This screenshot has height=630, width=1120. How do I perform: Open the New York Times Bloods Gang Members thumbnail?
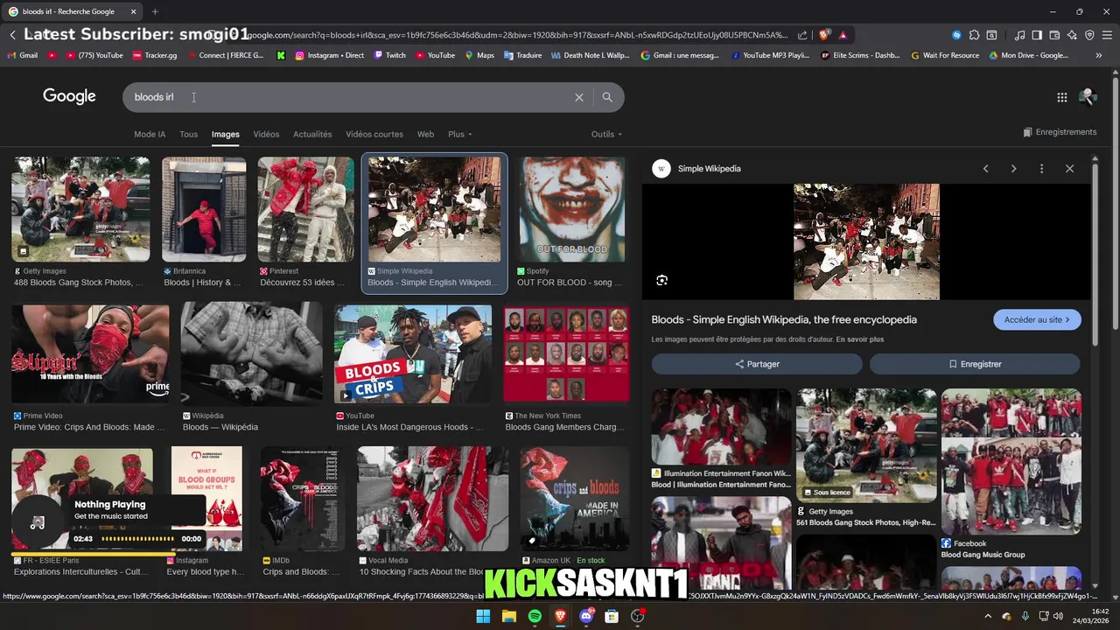tap(566, 354)
